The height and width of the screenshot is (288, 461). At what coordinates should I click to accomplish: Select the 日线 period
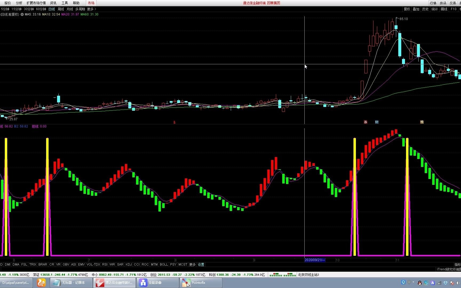[x=52, y=9]
